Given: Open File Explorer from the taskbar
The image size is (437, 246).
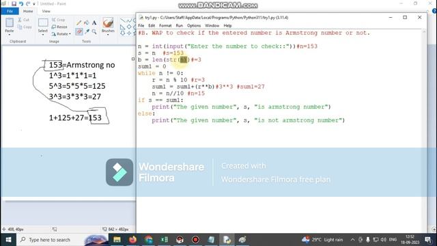Looking at the screenshot, I should coord(117,240).
